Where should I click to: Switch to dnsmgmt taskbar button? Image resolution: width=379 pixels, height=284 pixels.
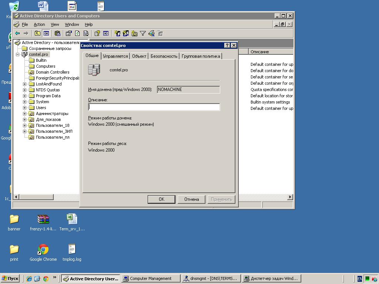211,278
